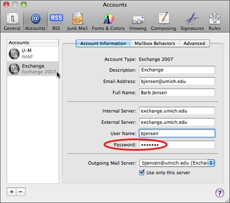Click the Internal Server field

177,111
